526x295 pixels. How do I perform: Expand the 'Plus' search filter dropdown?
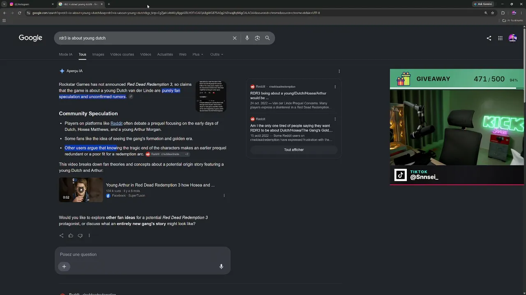tap(198, 54)
